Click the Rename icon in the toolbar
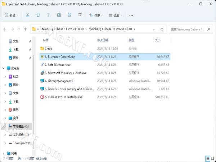 pyautogui.click(x=59, y=15)
